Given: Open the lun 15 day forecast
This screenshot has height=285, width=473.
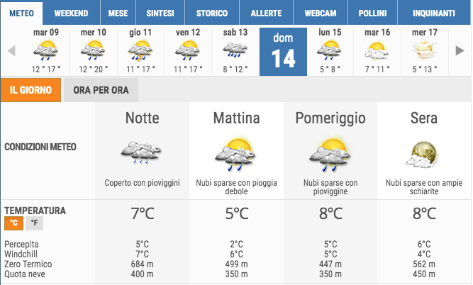Looking at the screenshot, I should click(330, 51).
